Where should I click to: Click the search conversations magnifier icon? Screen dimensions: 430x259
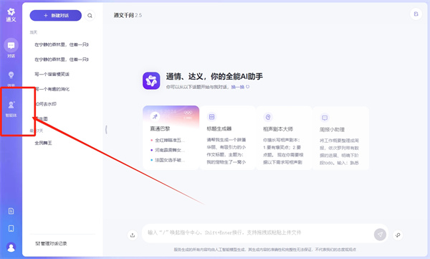pos(90,16)
